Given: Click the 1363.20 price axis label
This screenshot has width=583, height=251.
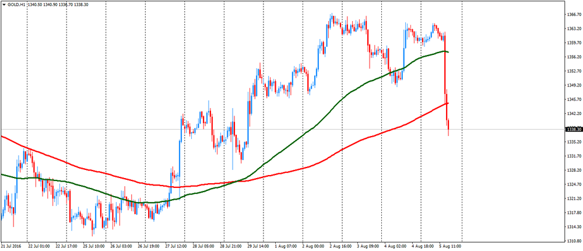Looking at the screenshot, I should (573, 28).
